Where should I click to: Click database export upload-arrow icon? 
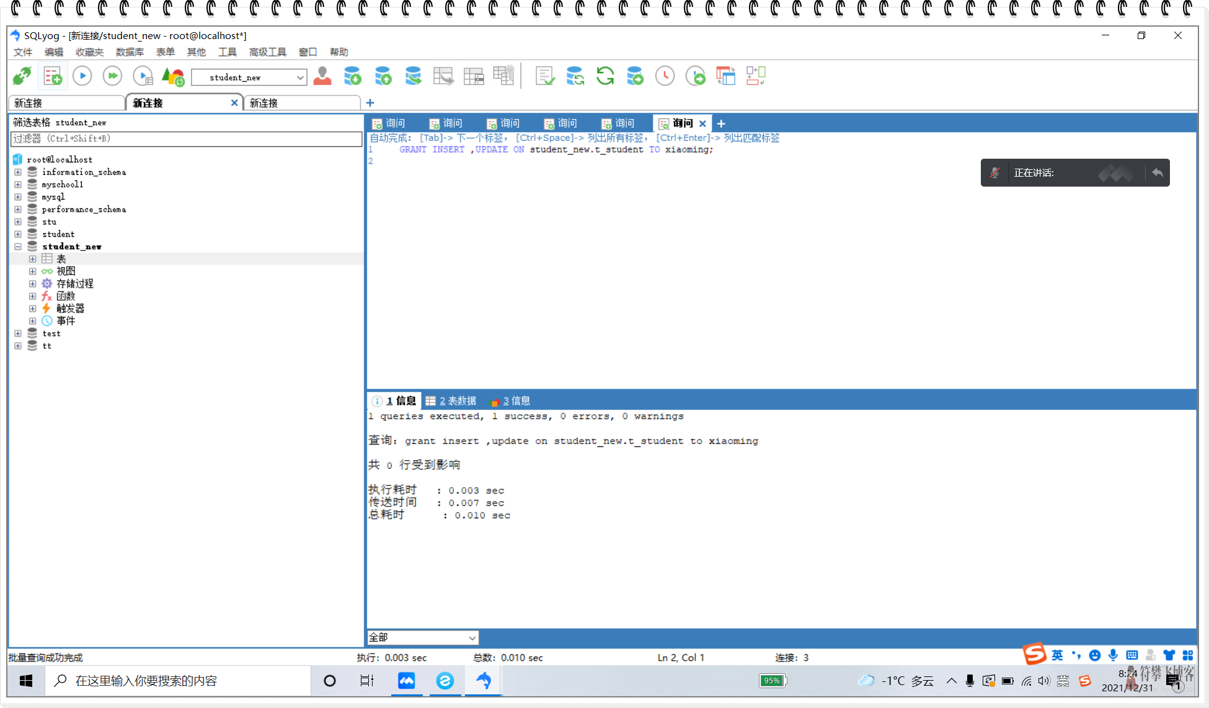pyautogui.click(x=383, y=76)
